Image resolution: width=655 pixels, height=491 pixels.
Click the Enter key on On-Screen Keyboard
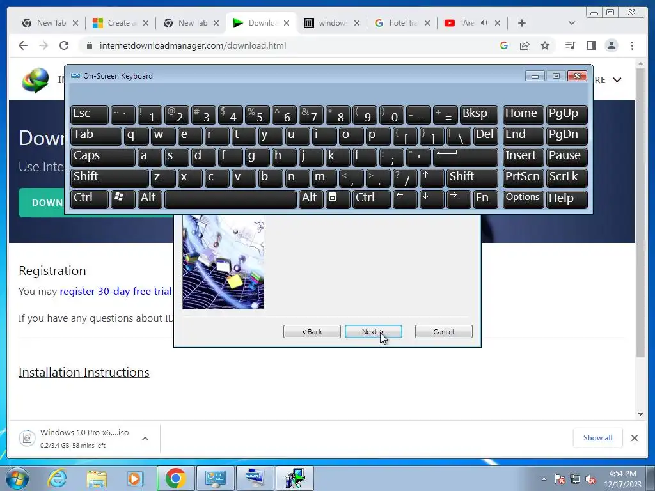[x=466, y=156]
